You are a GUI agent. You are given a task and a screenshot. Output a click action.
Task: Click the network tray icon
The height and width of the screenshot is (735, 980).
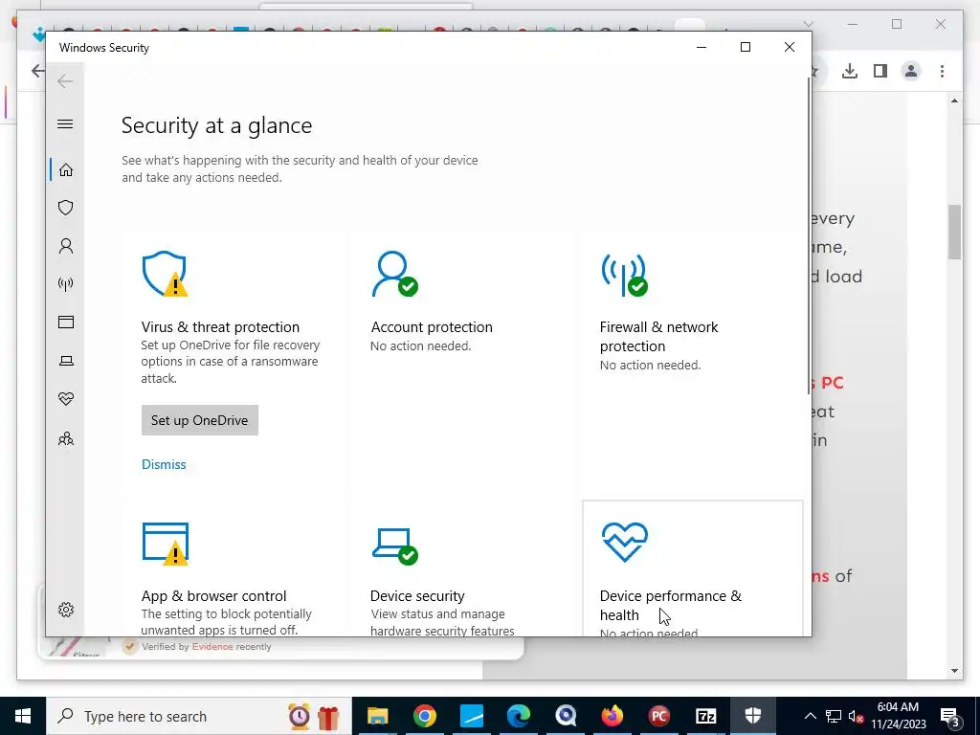coord(834,716)
